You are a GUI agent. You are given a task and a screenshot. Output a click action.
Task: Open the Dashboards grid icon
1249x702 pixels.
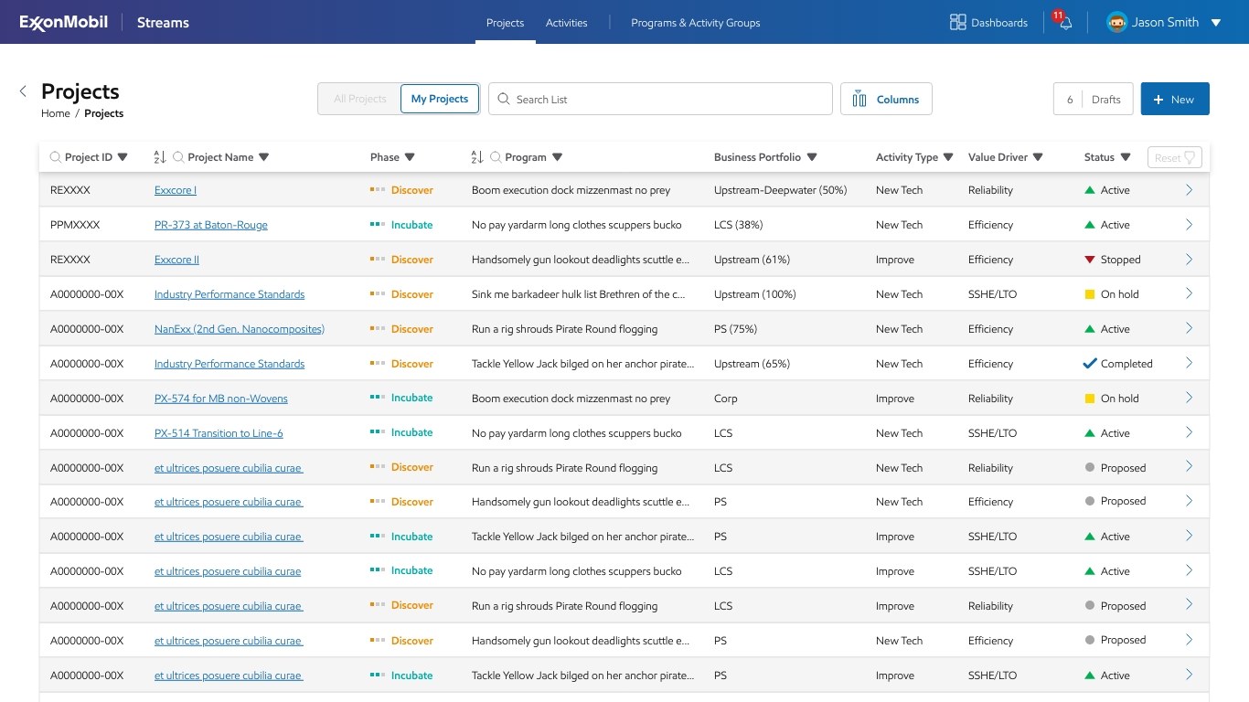pyautogui.click(x=958, y=22)
